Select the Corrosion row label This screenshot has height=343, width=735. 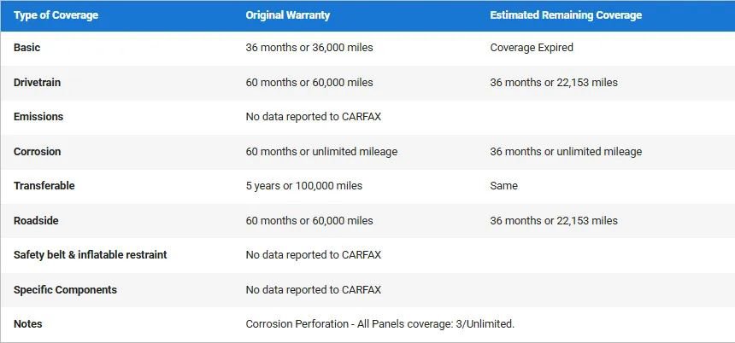(37, 152)
